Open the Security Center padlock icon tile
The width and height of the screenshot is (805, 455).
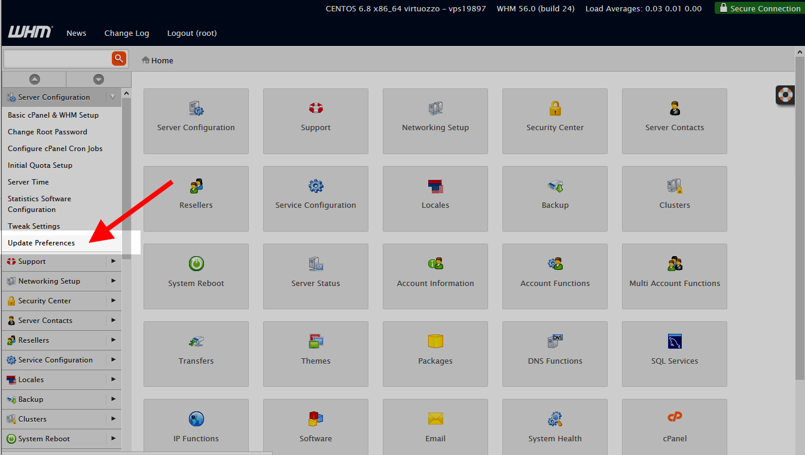click(554, 121)
